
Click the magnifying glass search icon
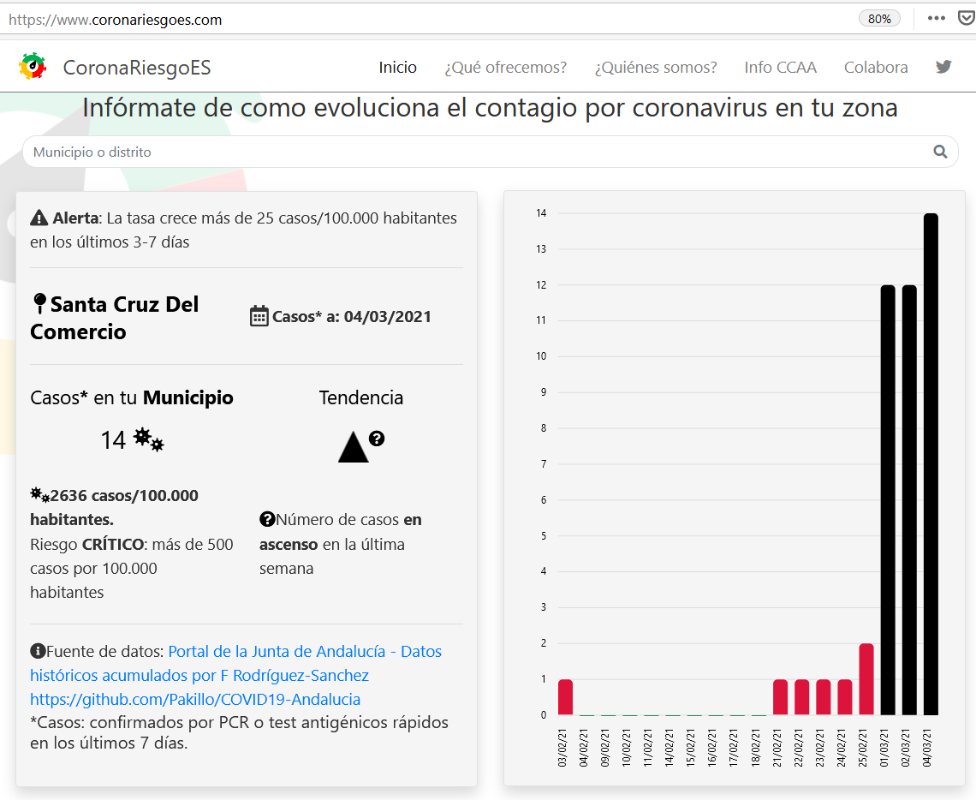tap(940, 152)
